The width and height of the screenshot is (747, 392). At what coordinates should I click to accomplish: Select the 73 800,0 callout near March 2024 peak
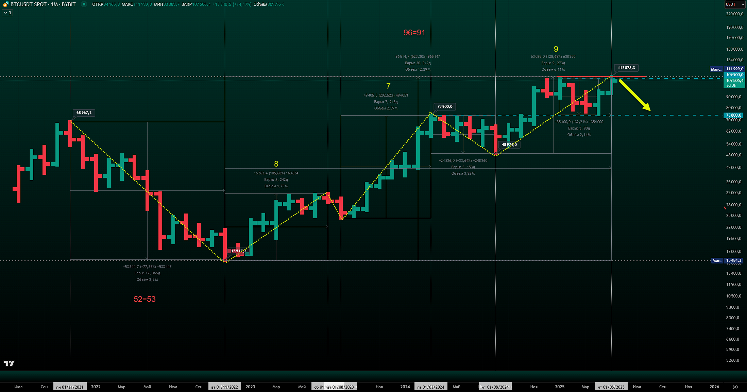[x=445, y=106]
